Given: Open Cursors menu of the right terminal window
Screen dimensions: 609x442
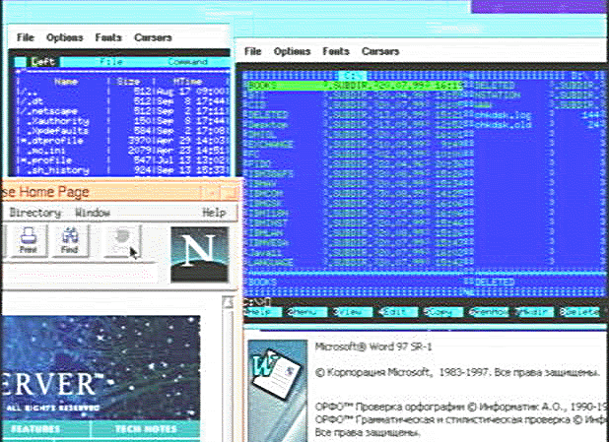Looking at the screenshot, I should click(x=380, y=51).
